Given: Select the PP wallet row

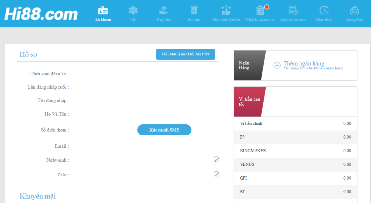Looking at the screenshot, I should (x=296, y=137).
